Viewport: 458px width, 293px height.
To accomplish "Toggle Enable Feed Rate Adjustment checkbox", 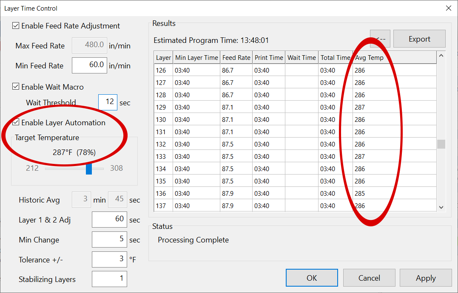I will tap(16, 26).
